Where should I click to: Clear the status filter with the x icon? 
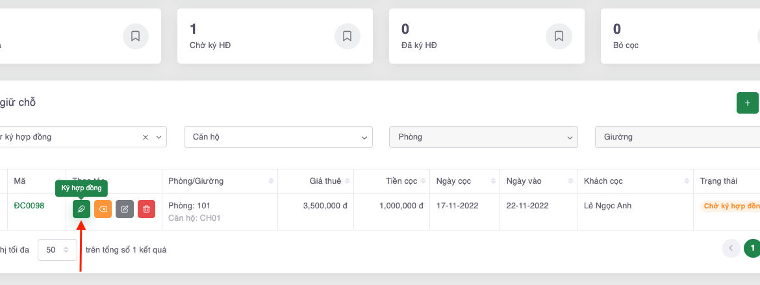point(146,137)
